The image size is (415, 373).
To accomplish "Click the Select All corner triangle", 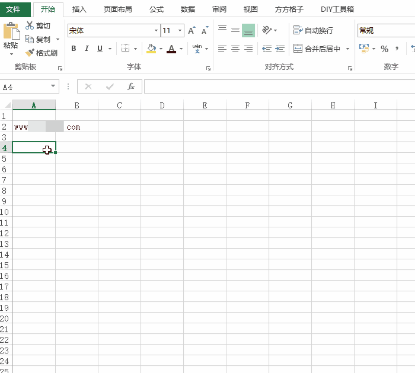I will click(x=7, y=105).
